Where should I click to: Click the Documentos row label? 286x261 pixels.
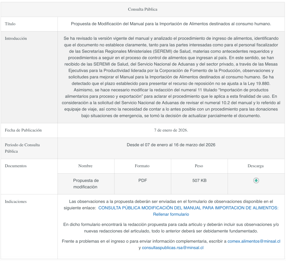pyautogui.click(x=16, y=166)
